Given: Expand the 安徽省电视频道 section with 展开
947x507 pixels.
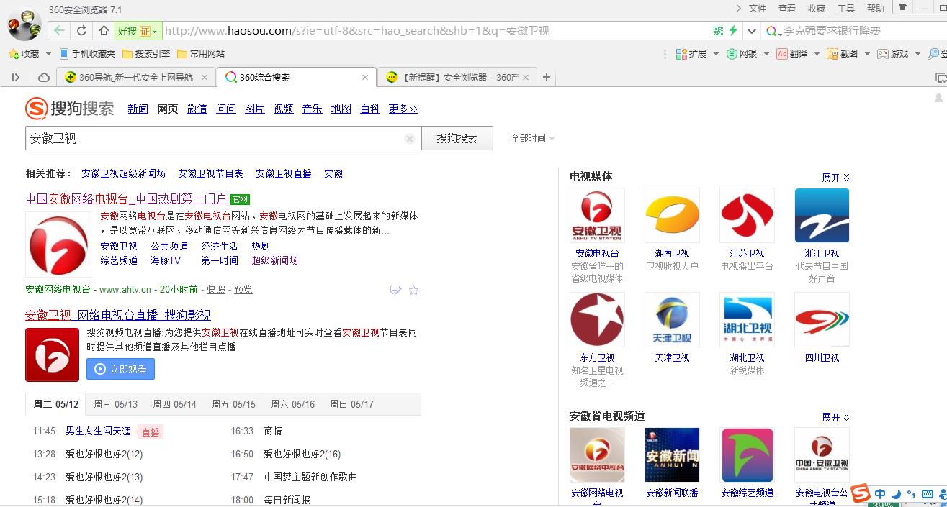Looking at the screenshot, I should coord(836,417).
